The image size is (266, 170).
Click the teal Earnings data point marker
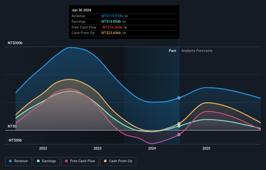tap(179, 126)
